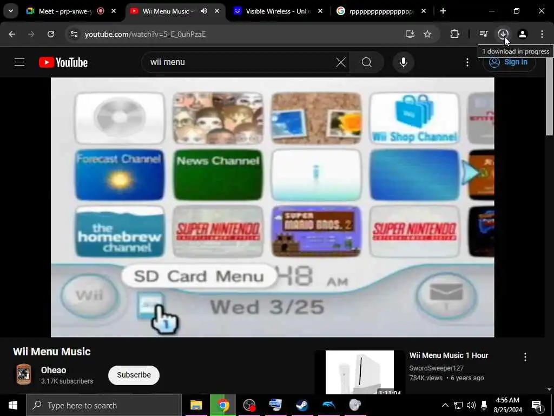Viewport: 554px width, 416px height.
Task: Open media controls icon in toolbar
Action: (483, 34)
